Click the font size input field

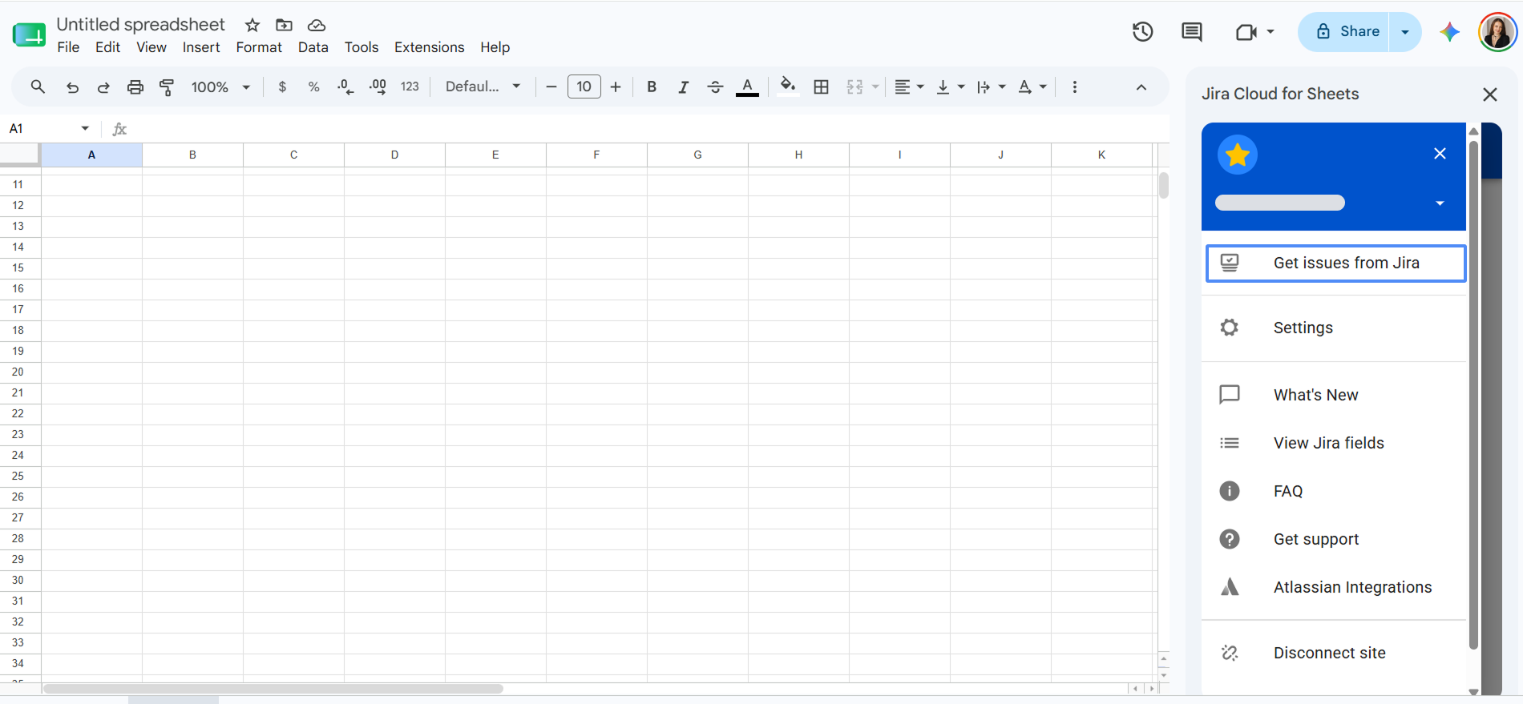pos(584,86)
